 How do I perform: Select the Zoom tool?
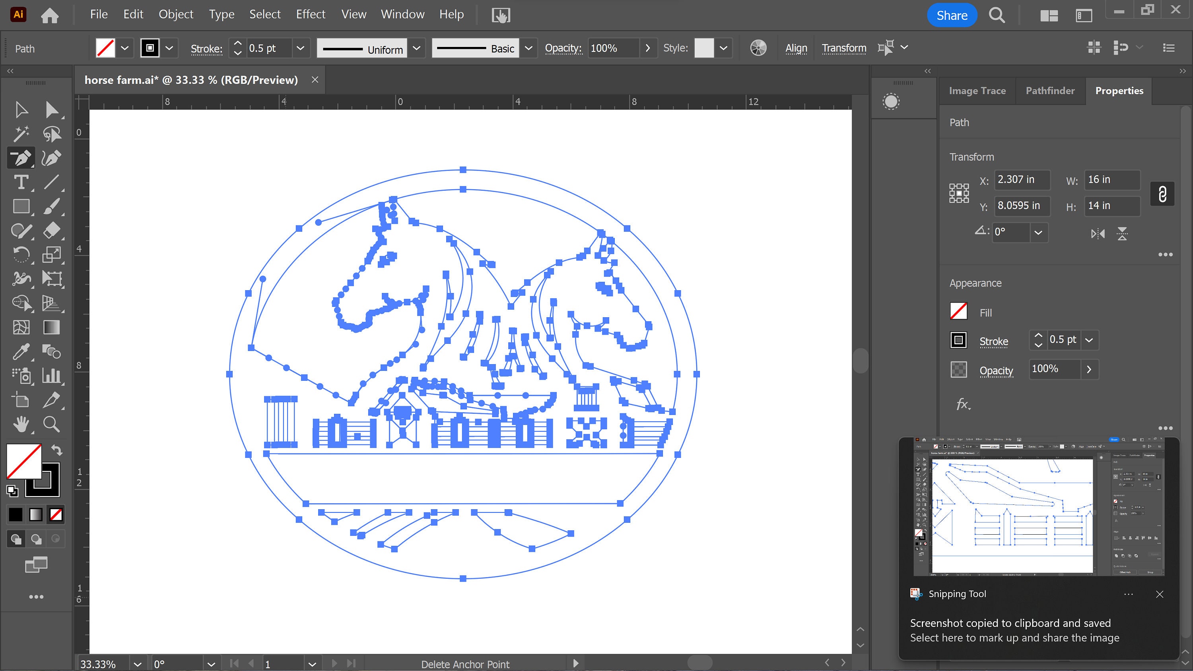[52, 425]
